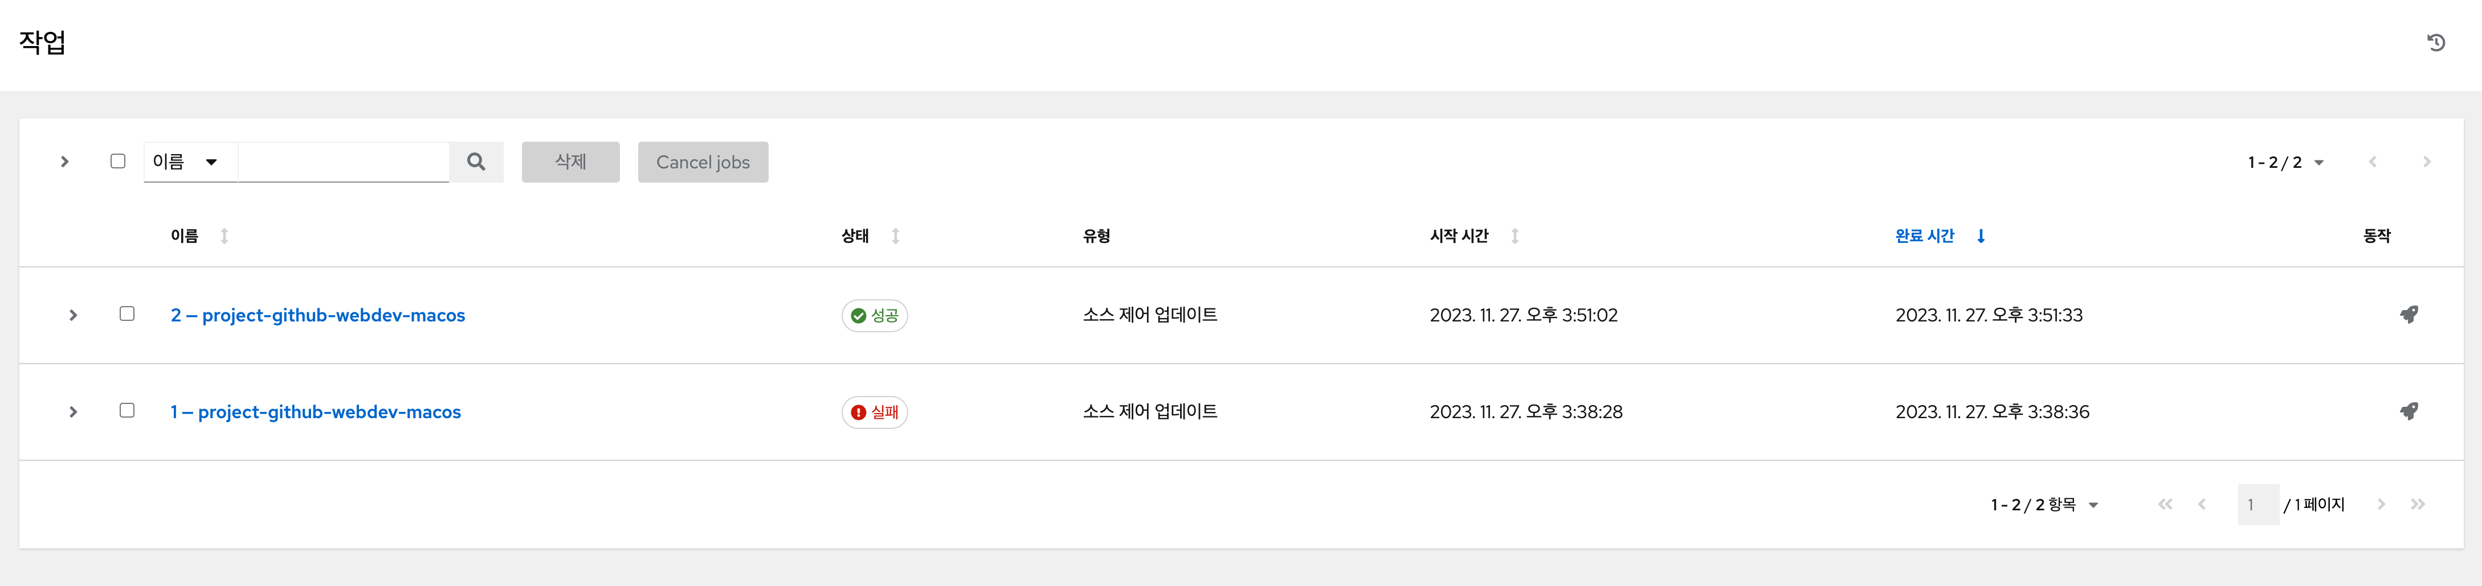This screenshot has height=586, width=2482.
Task: Sort by 이름 column arrows
Action: click(x=224, y=236)
